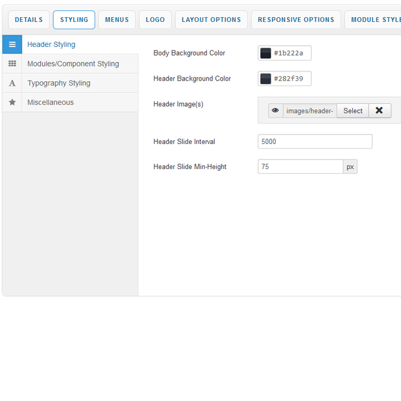Image resolution: width=401 pixels, height=401 pixels.
Task: Open Header Background Color swatch
Action: [266, 79]
